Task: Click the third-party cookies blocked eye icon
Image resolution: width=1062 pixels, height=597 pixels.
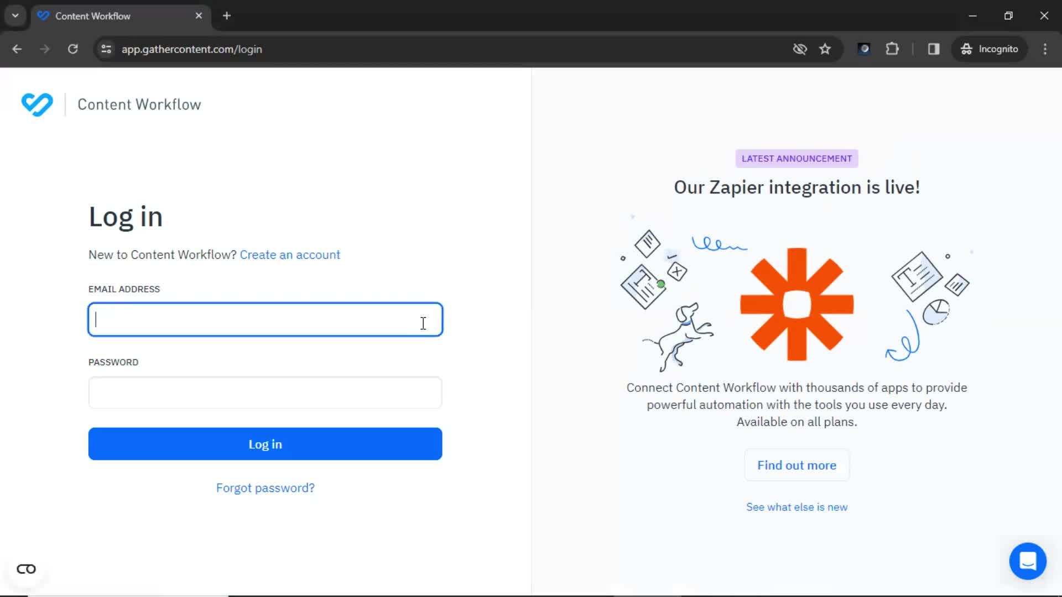Action: 799,49
